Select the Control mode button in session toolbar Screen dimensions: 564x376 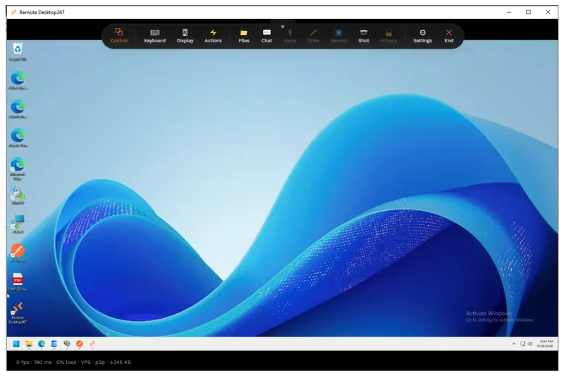119,36
